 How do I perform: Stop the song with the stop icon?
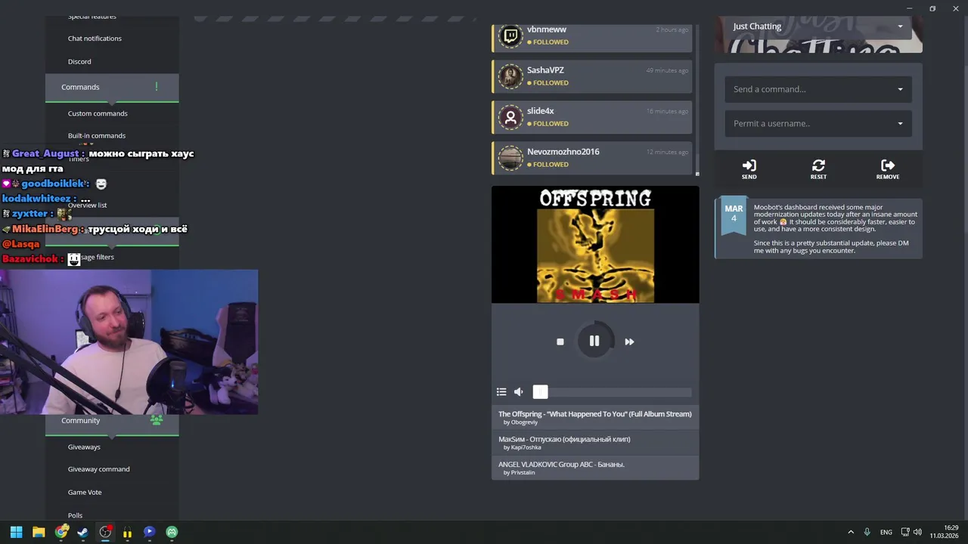point(560,342)
